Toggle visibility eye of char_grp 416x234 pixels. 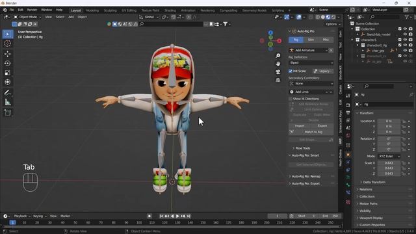click(x=405, y=51)
